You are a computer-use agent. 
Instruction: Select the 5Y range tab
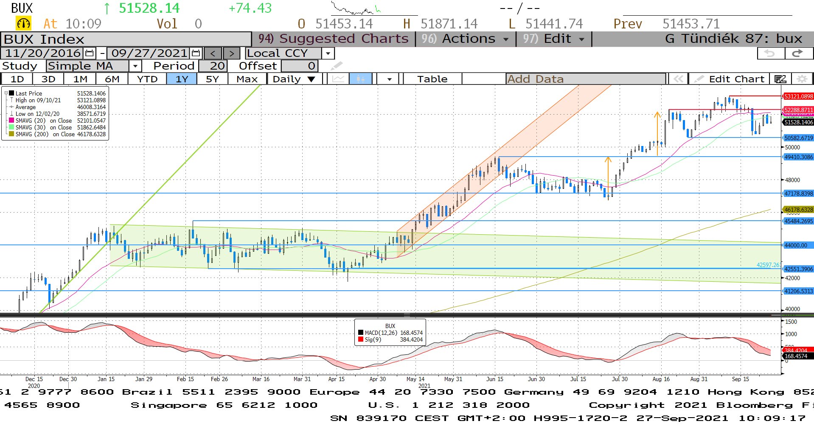(212, 79)
